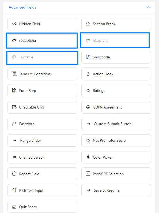Insert a Form Step field
159x213 pixels.
42,91
